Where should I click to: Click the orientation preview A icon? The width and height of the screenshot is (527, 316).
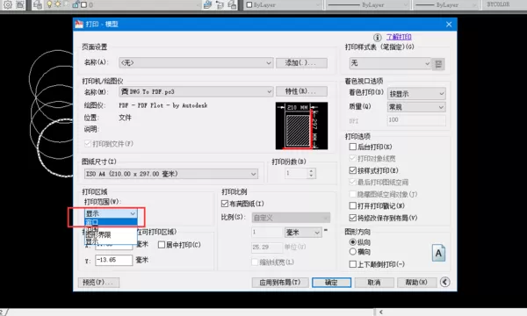pos(438,253)
